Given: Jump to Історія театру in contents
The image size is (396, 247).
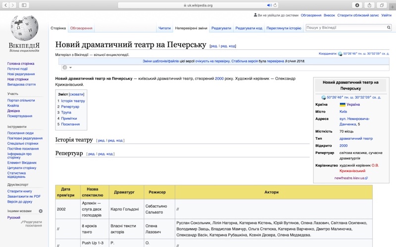Looking at the screenshot, I should 73,101.
